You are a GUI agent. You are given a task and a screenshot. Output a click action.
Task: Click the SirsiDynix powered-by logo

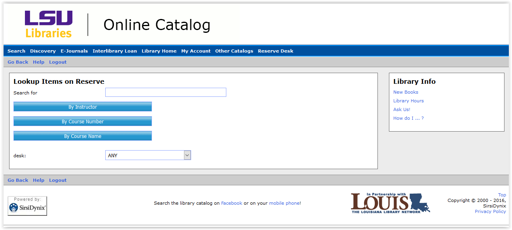pyautogui.click(x=27, y=206)
